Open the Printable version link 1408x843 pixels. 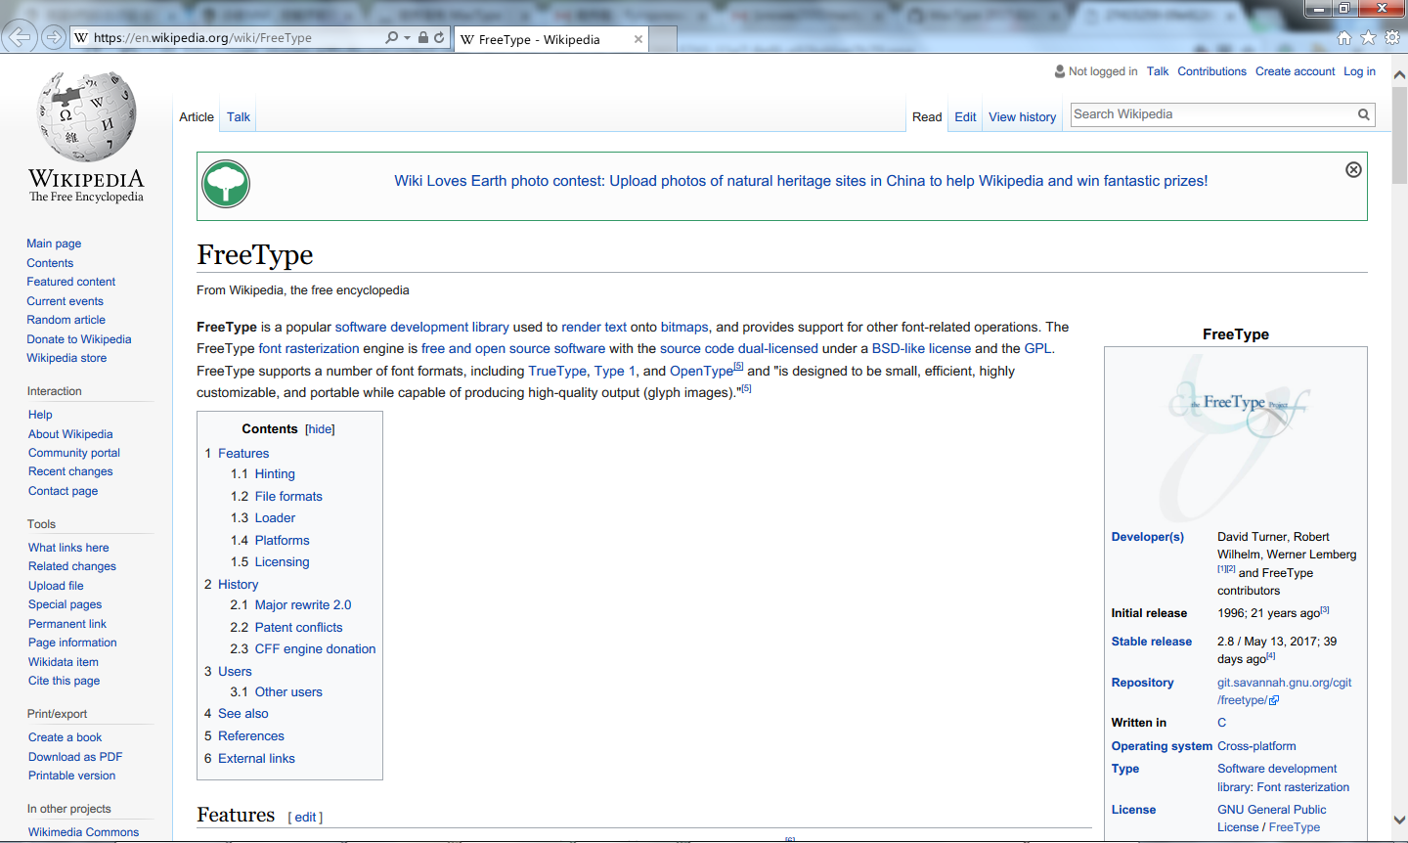point(71,776)
